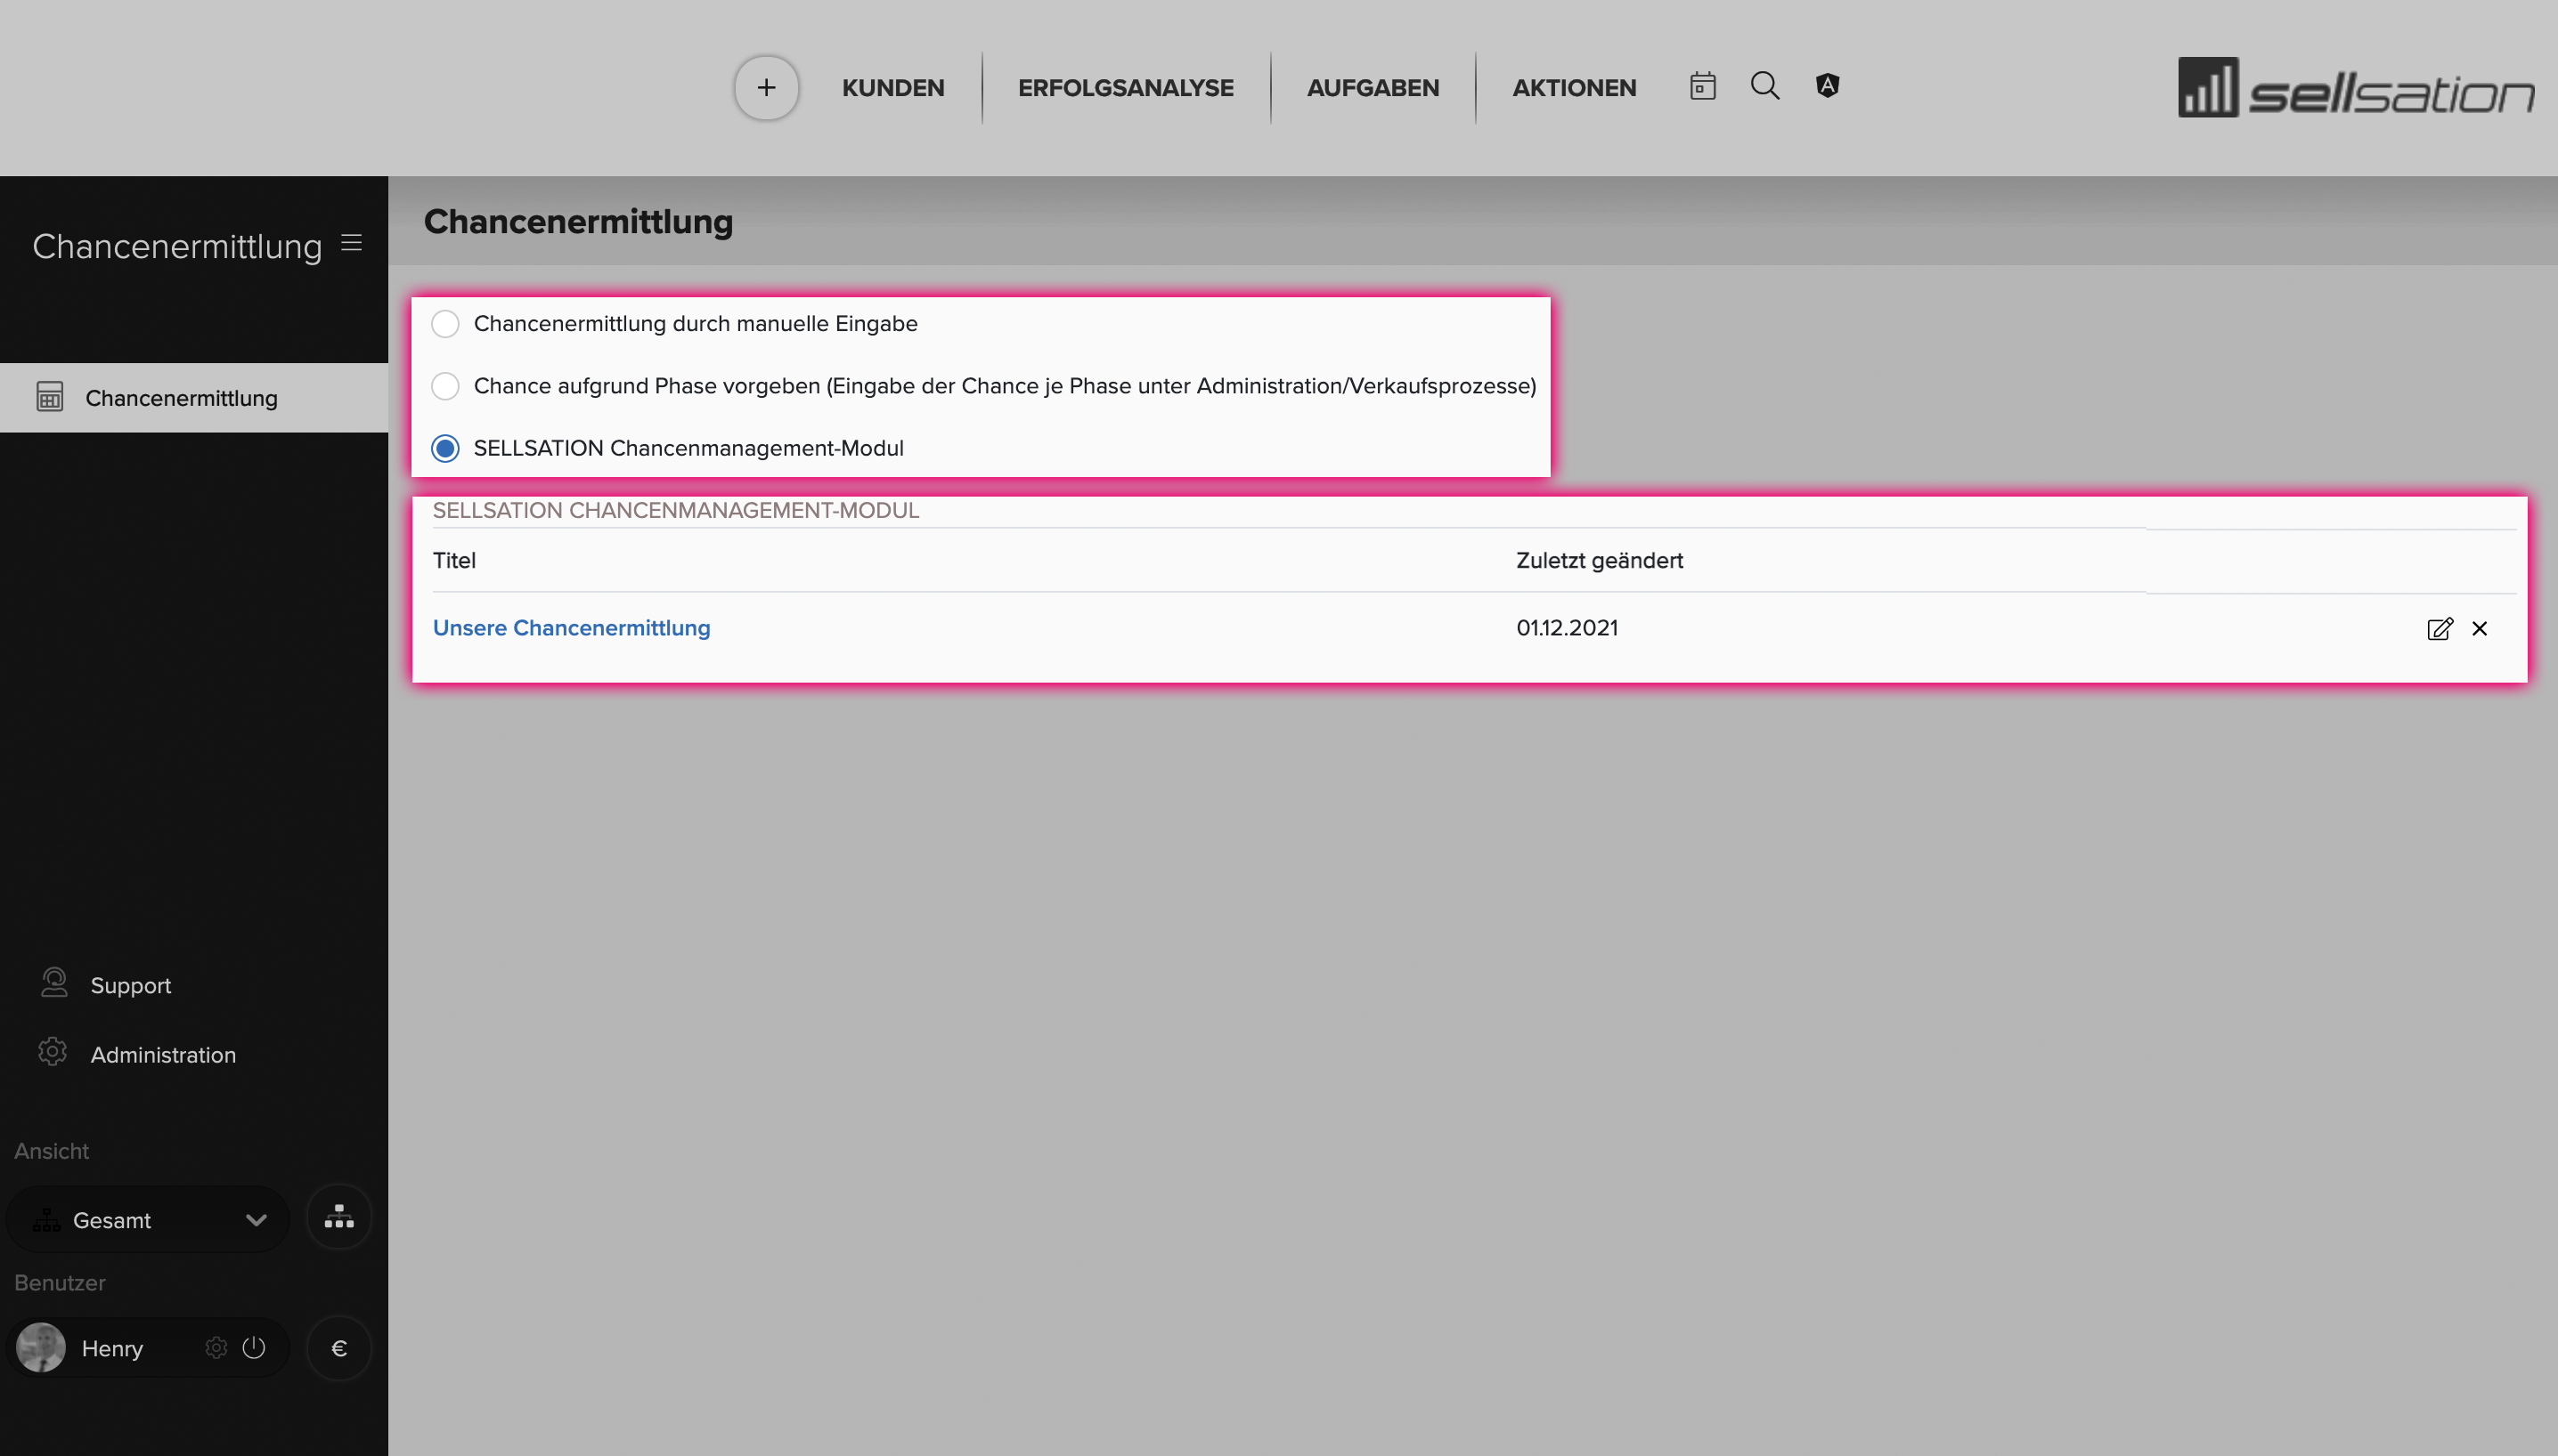The height and width of the screenshot is (1456, 2558).
Task: Select Chancenermittlung durch manuelle Eingabe
Action: click(x=445, y=324)
